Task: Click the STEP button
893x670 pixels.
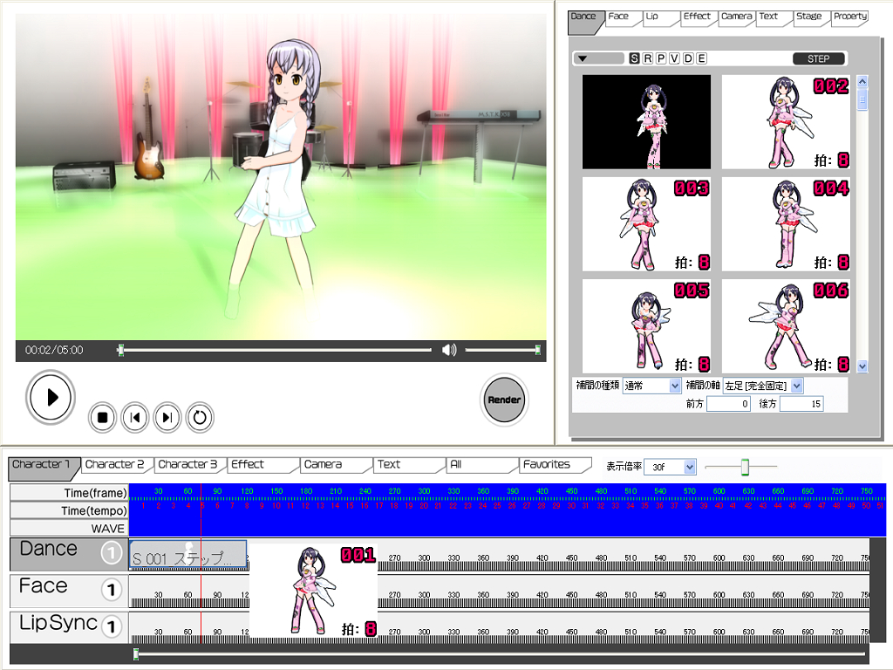Action: pos(819,58)
